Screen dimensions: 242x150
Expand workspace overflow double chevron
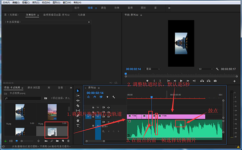(x=169, y=8)
